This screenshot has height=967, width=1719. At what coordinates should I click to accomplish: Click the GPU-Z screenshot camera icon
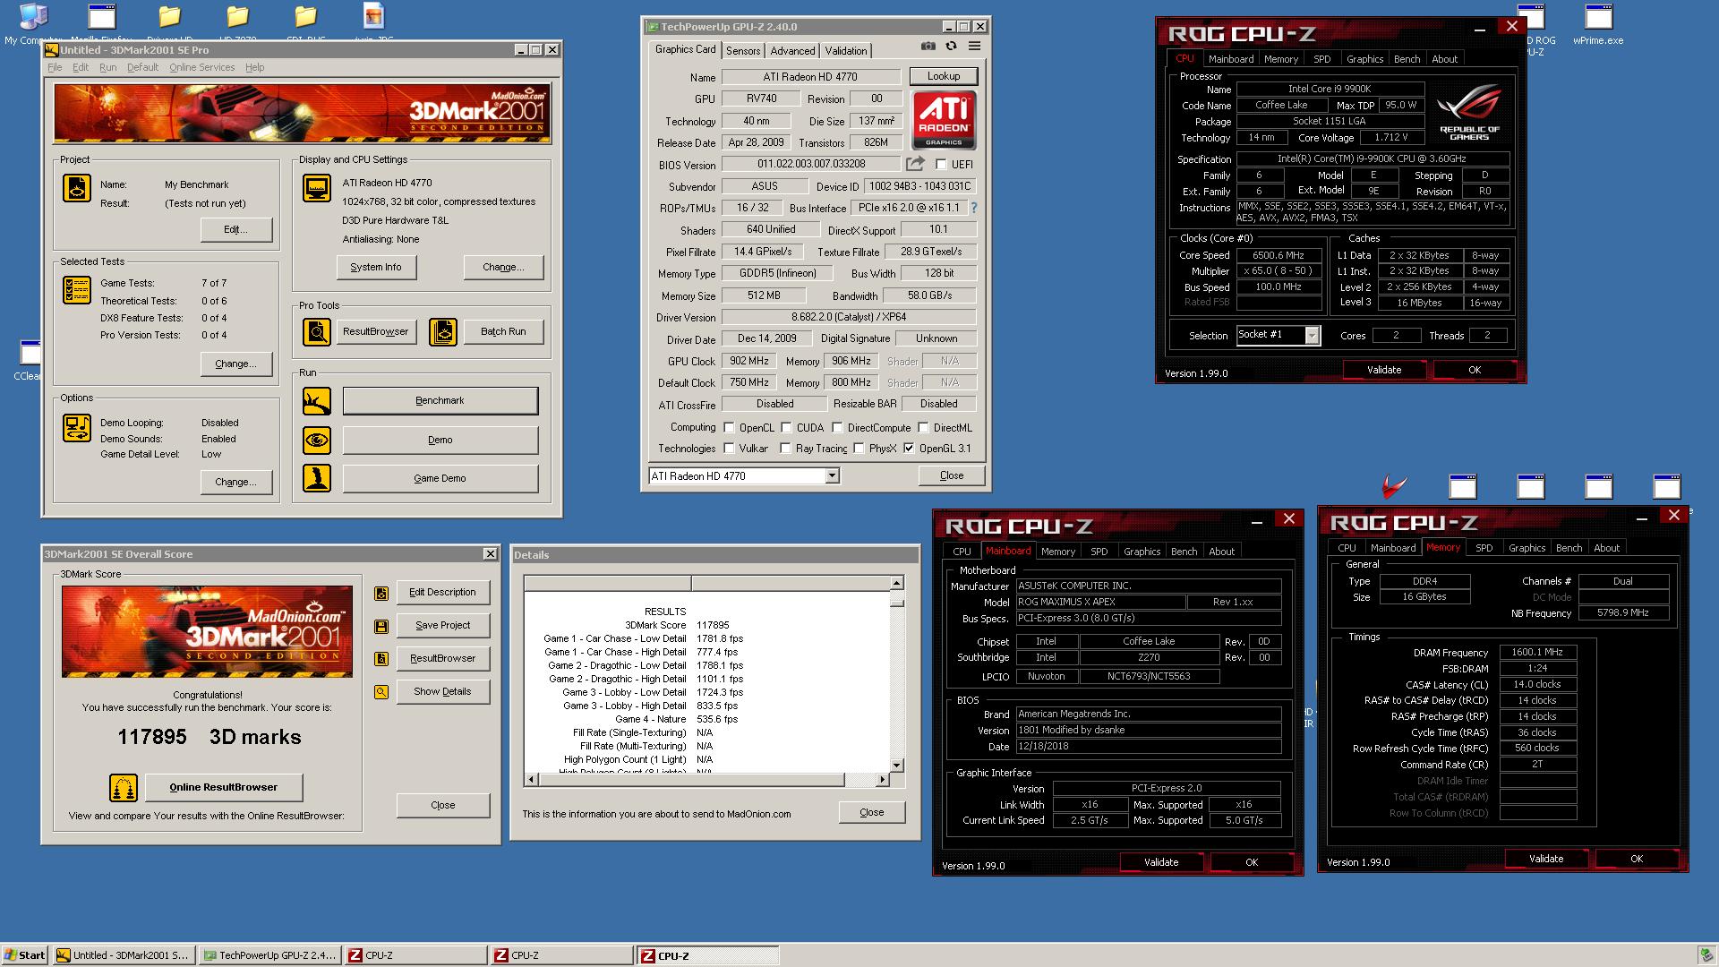928,47
